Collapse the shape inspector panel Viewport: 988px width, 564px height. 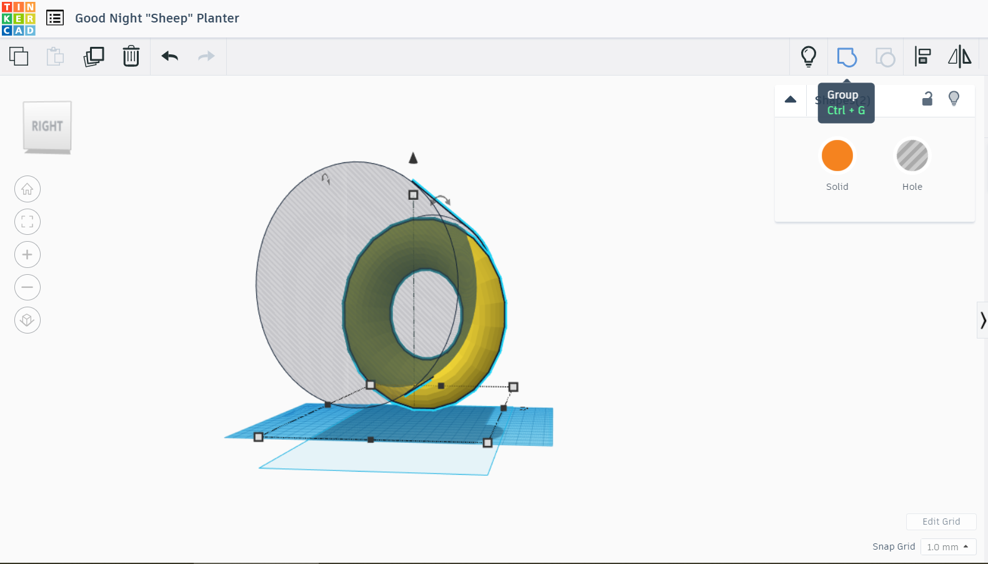pos(791,99)
